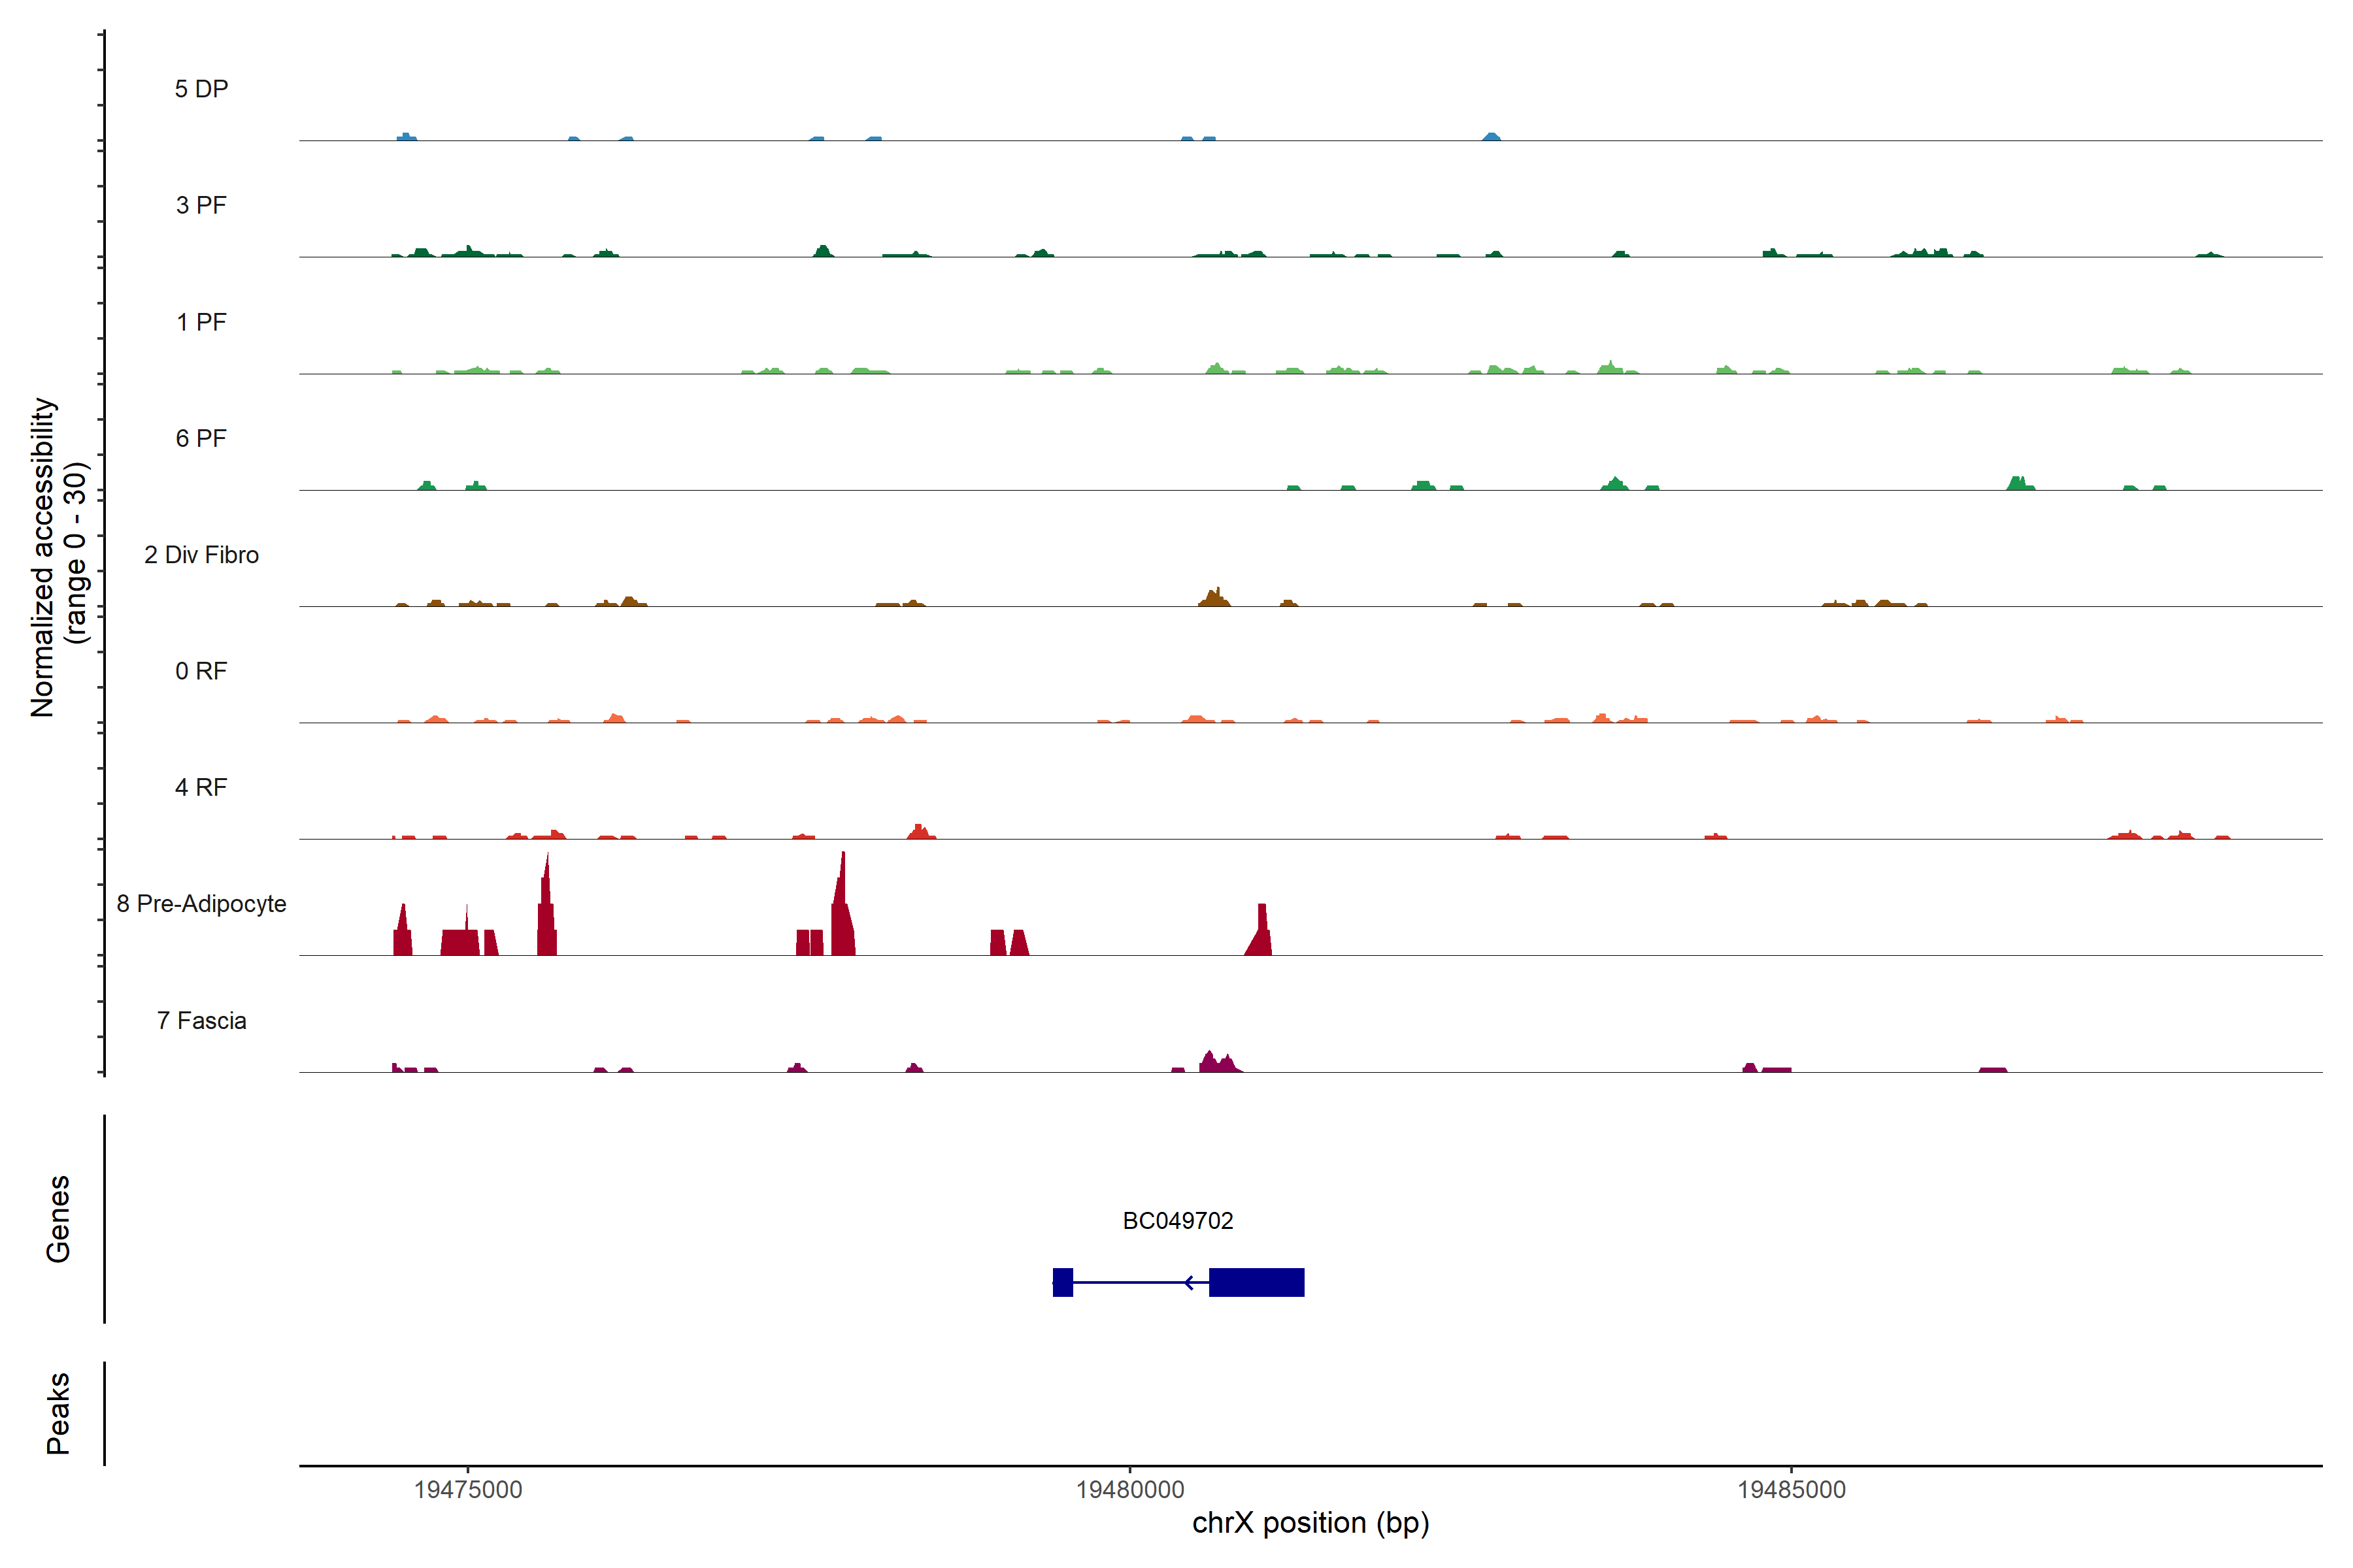This screenshot has height=1568, width=2353.
Task: Click the Genes panel label
Action: tap(58, 1218)
